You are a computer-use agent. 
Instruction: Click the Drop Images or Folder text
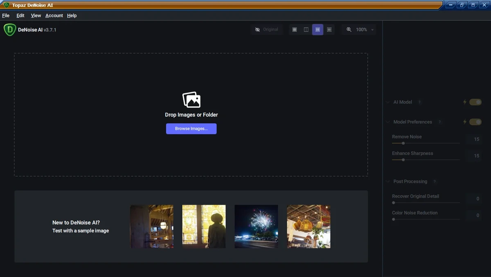tap(191, 115)
